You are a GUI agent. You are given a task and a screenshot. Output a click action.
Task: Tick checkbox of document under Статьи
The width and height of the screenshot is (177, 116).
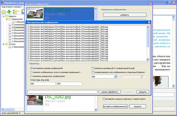(10, 47)
